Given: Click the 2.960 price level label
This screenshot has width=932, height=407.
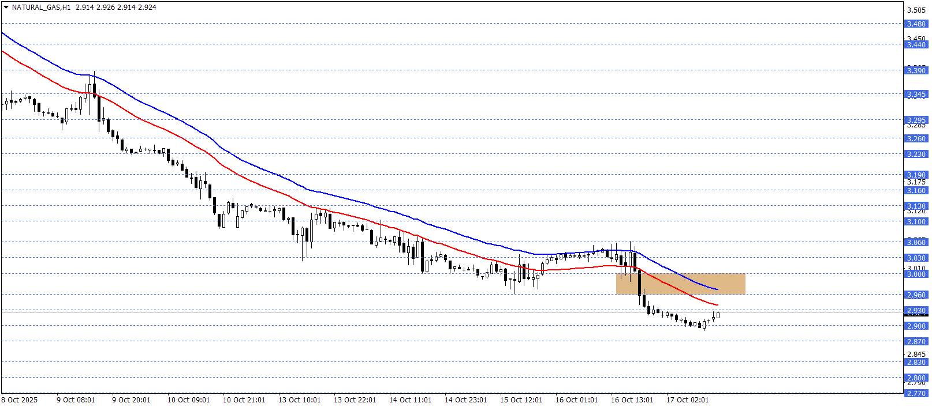Looking at the screenshot, I should [915, 295].
